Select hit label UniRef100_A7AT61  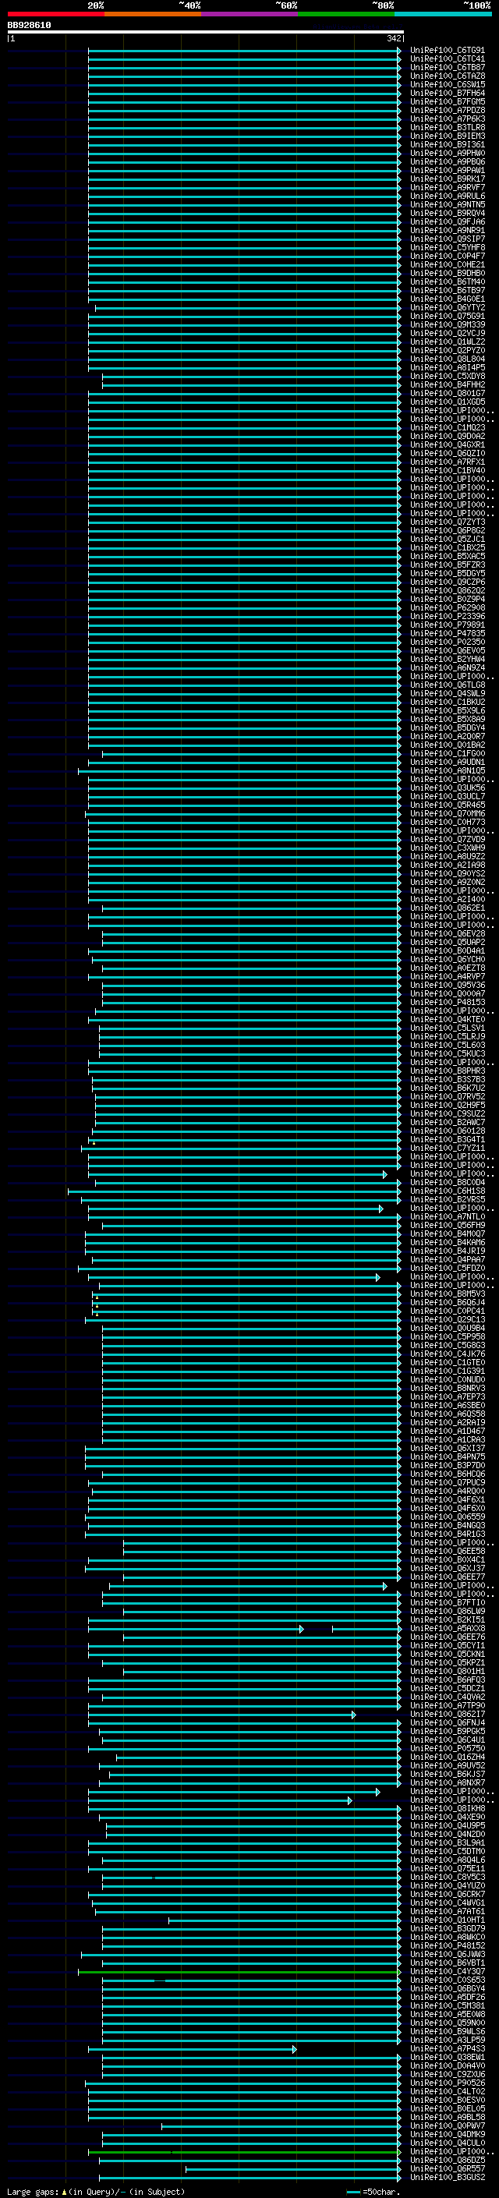(x=447, y=1911)
